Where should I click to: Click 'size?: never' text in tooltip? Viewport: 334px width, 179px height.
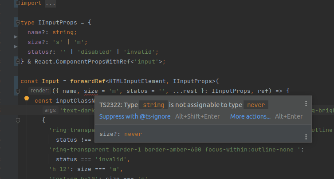click(121, 134)
